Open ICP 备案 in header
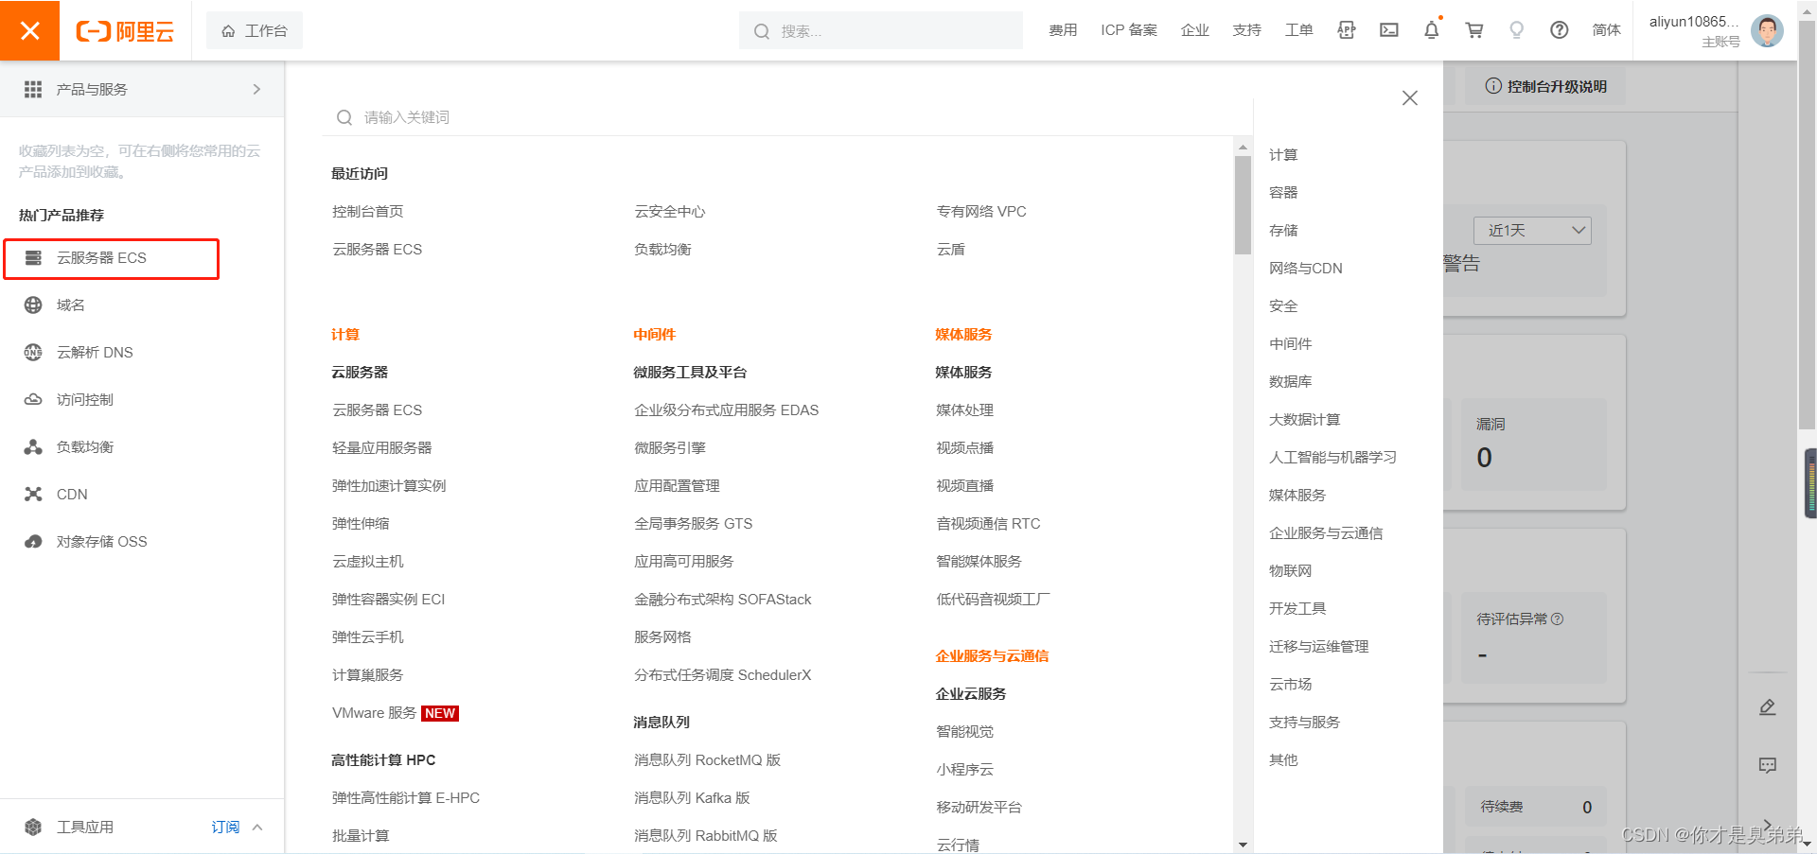This screenshot has height=854, width=1817. [1129, 30]
